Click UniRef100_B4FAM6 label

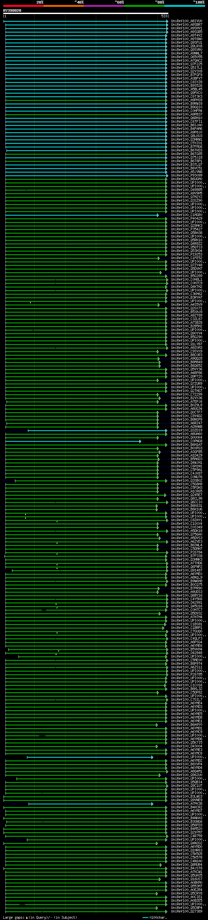186,129
